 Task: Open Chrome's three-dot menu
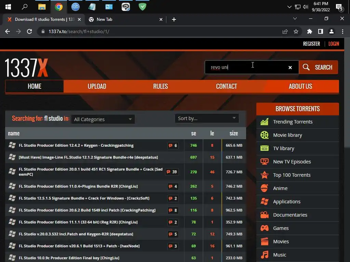[x=342, y=32]
